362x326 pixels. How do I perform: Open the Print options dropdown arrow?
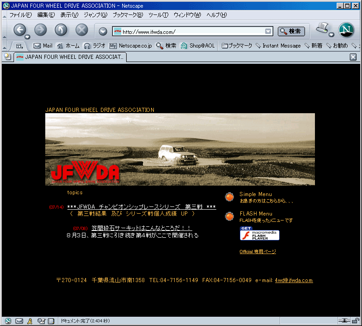pos(331,35)
